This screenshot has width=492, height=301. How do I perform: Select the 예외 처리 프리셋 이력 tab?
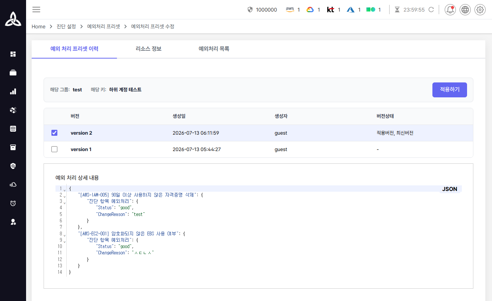74,49
